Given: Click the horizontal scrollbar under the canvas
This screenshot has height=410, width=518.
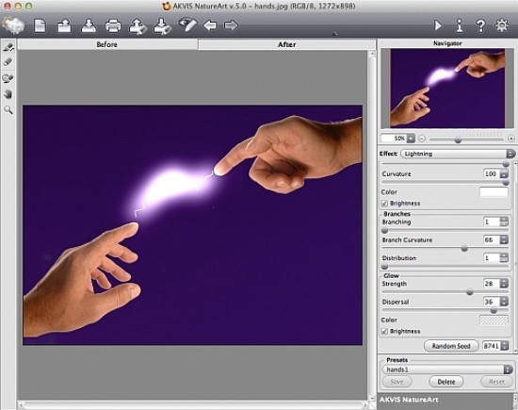Looking at the screenshot, I should tap(193, 405).
